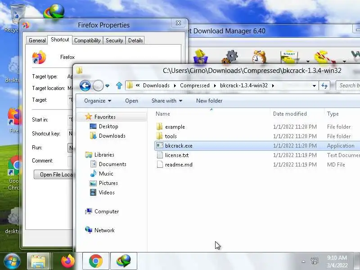Switch to Details tab in Firefox Properties
360x270 pixels.
(135, 40)
